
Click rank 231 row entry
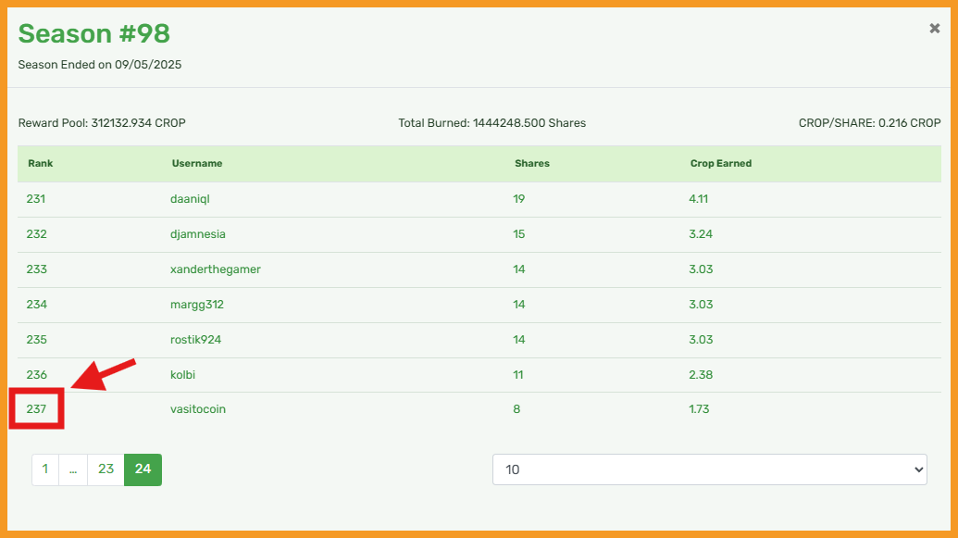[x=35, y=199]
